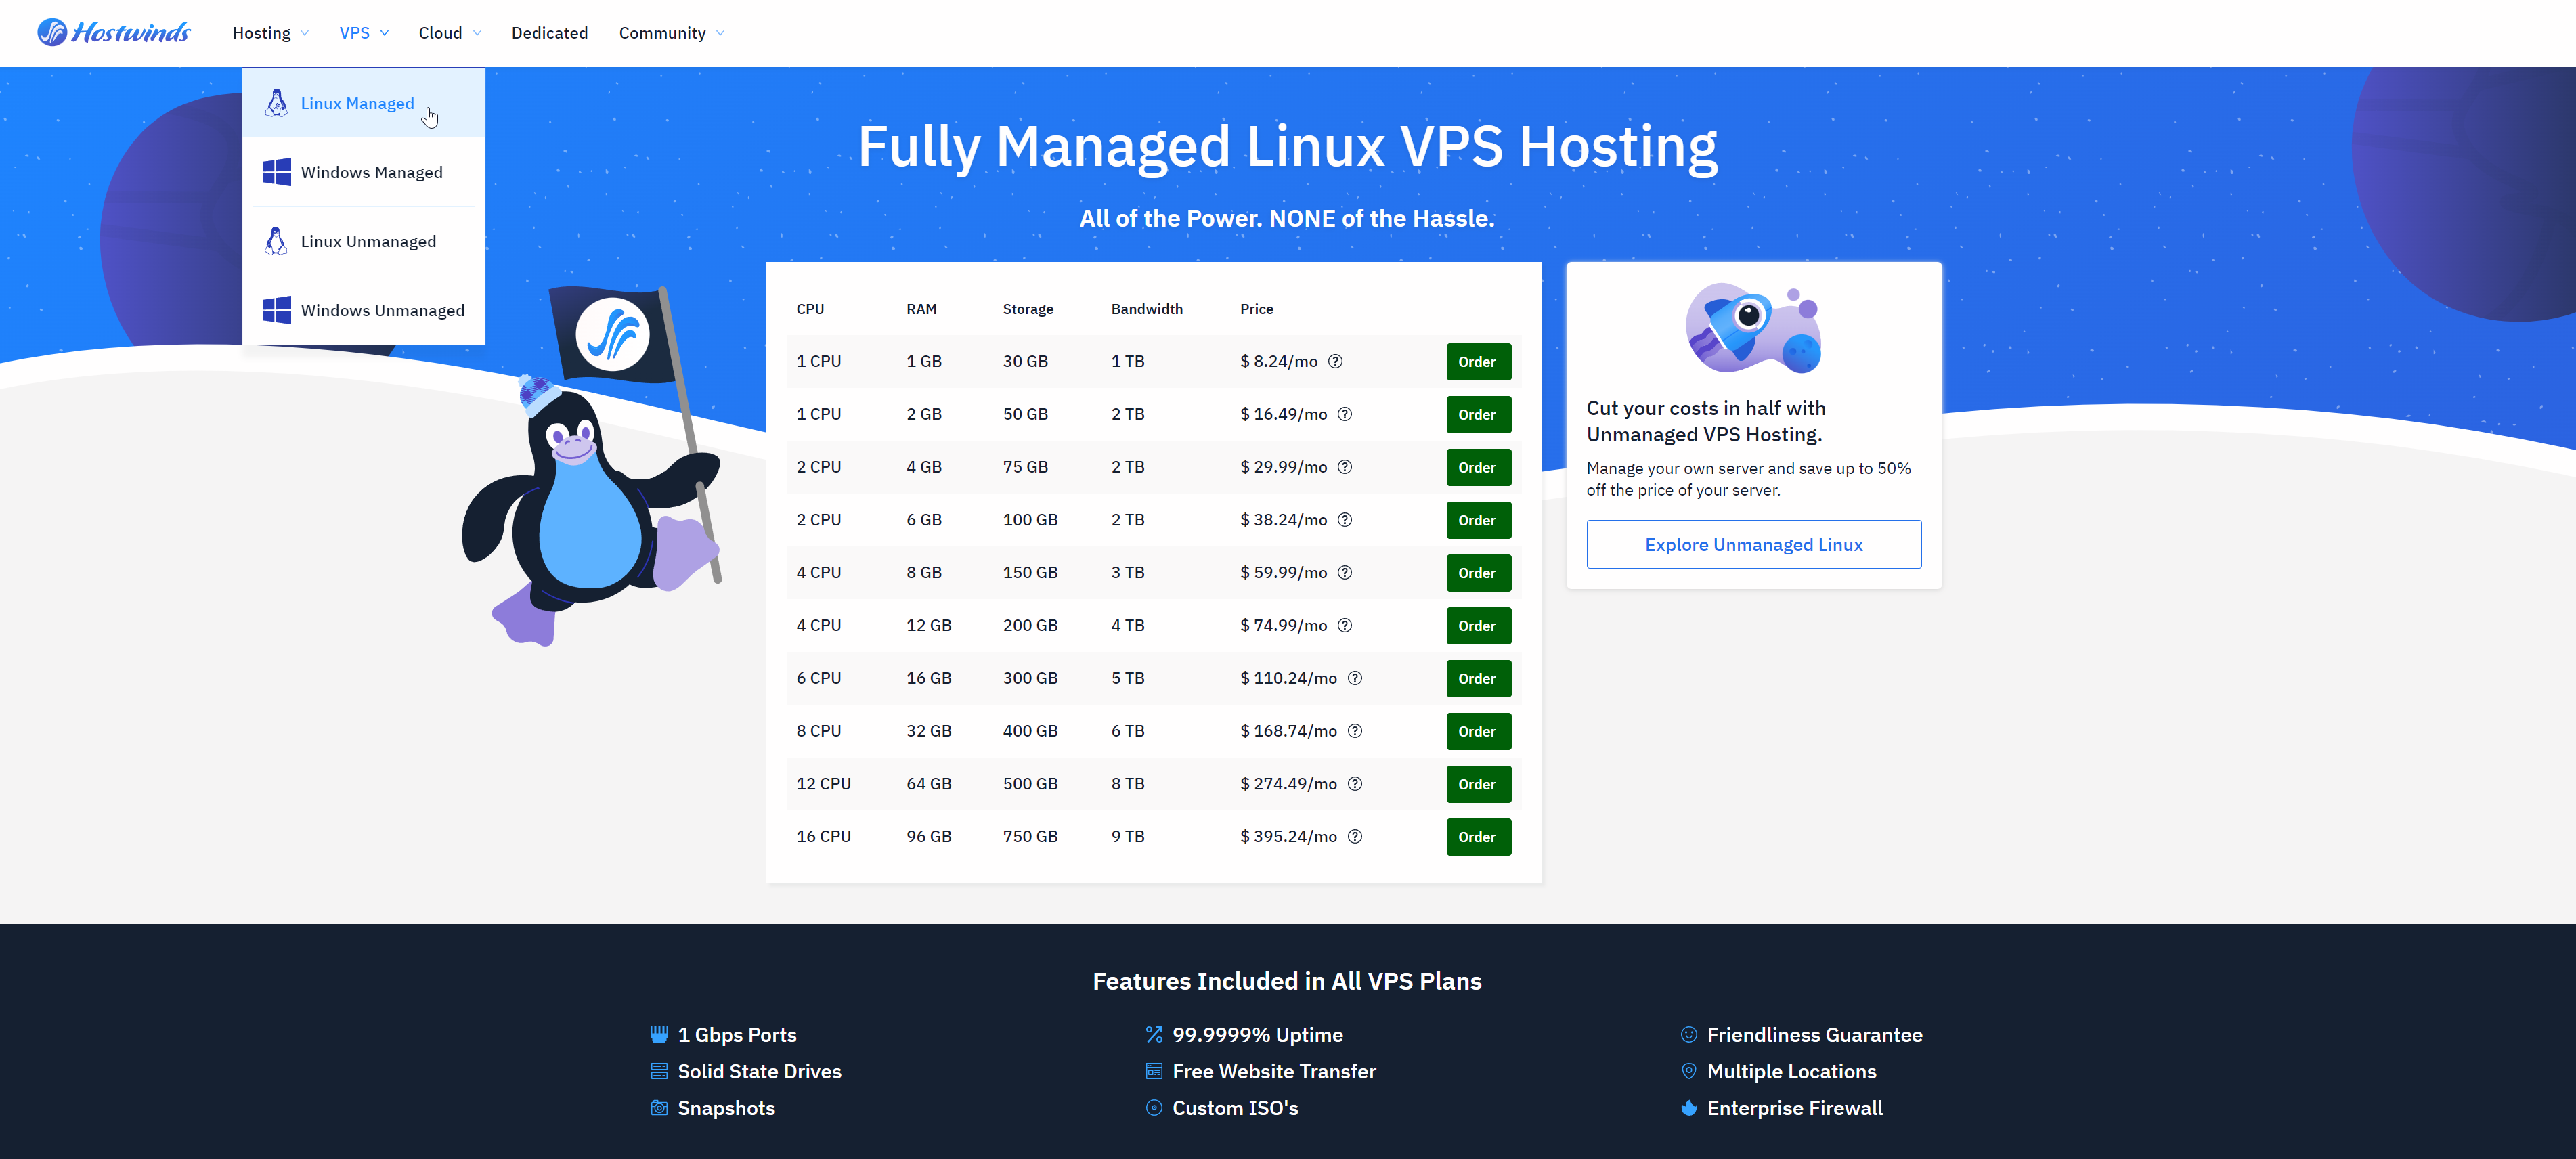Viewport: 2576px width, 1159px height.
Task: Order the 1 CPU 1 GB plan
Action: tap(1478, 362)
